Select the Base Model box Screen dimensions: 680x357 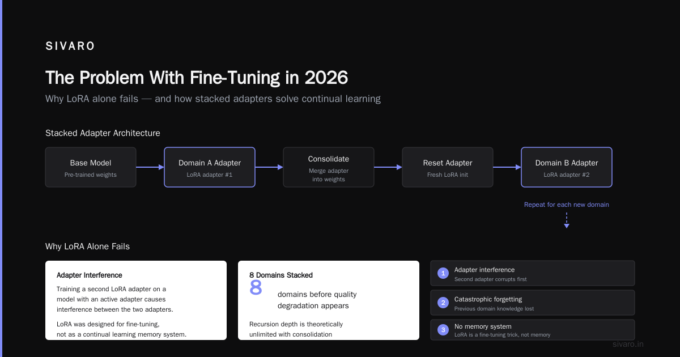91,167
